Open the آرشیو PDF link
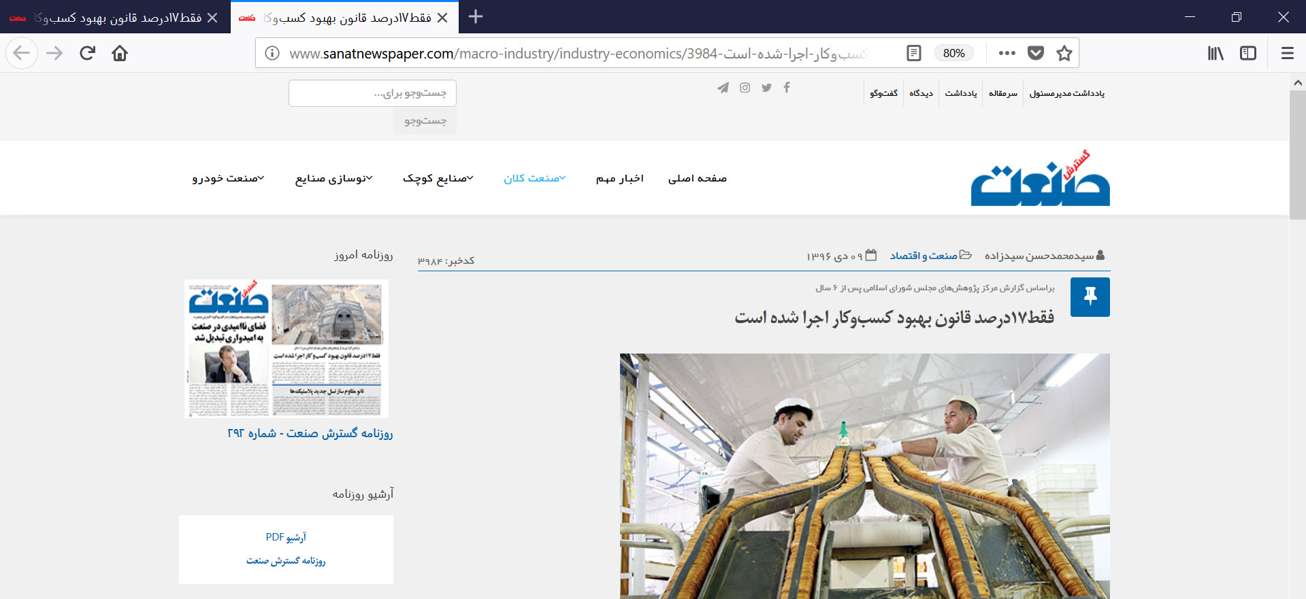Image resolution: width=1306 pixels, height=599 pixels. 286,537
